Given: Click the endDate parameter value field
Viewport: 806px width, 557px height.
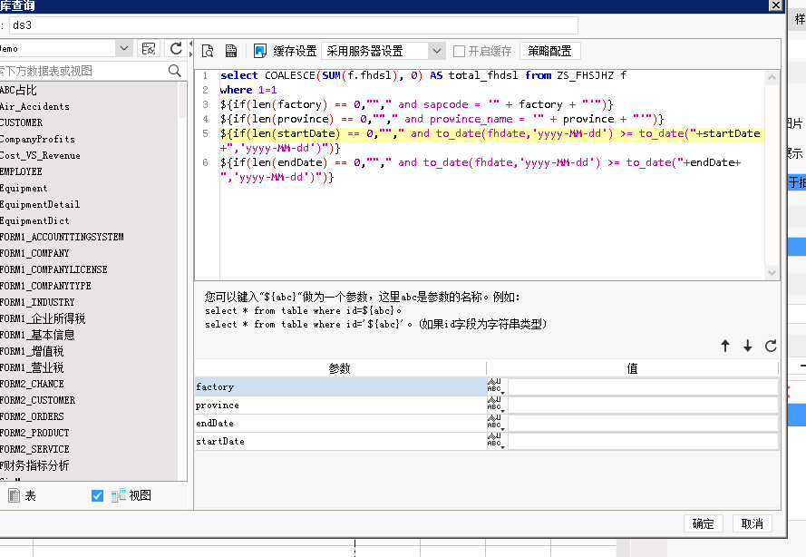Looking at the screenshot, I should tap(643, 423).
